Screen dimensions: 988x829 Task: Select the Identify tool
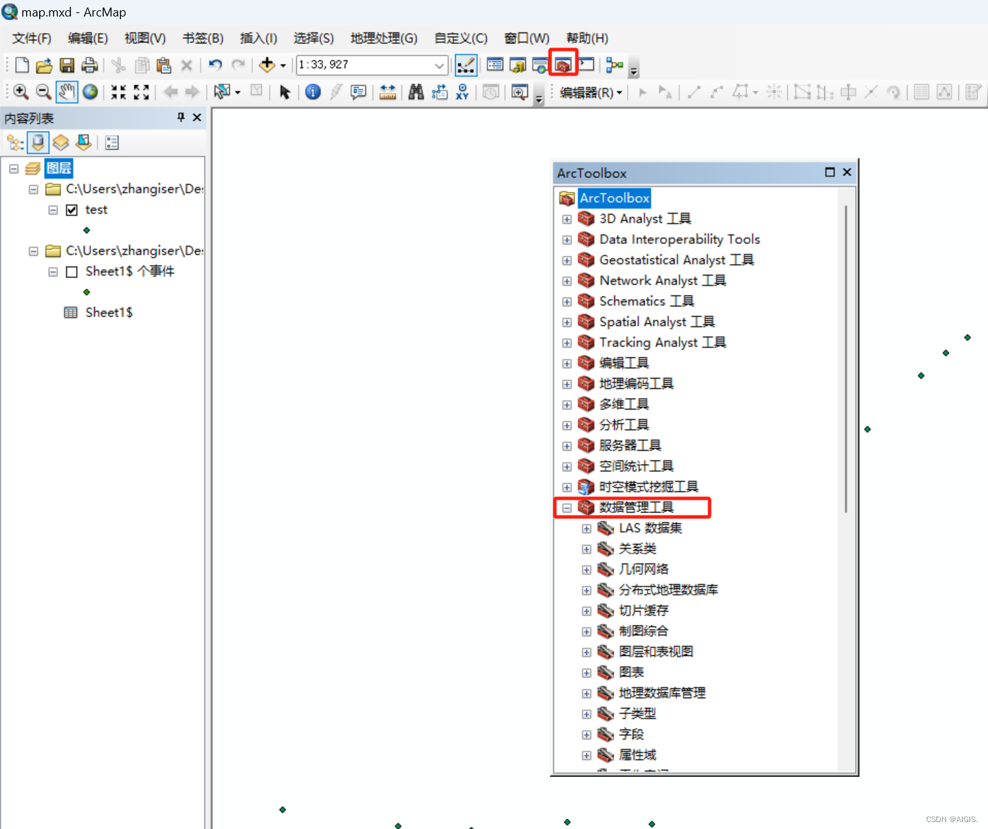[x=313, y=92]
